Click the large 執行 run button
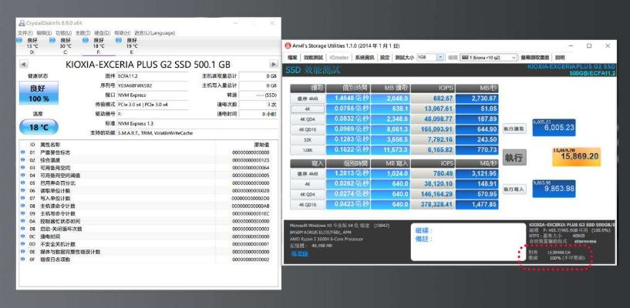The image size is (630, 308). click(x=513, y=157)
